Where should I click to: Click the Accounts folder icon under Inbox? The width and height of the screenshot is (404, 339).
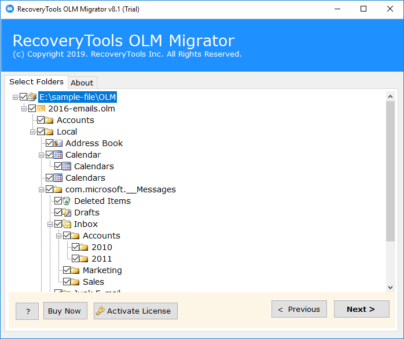[75, 236]
